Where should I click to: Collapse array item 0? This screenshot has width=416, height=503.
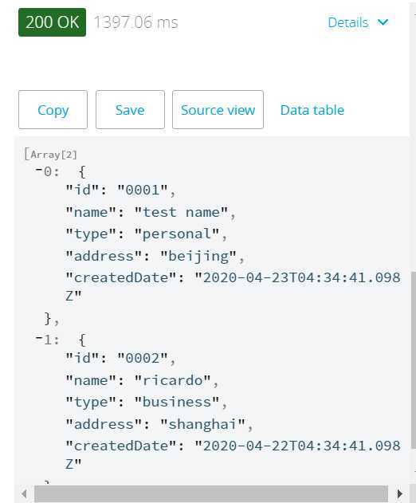coord(39,170)
